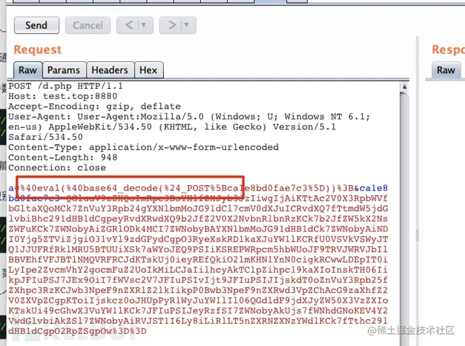
Task: Open the Headers tab
Action: (110, 70)
